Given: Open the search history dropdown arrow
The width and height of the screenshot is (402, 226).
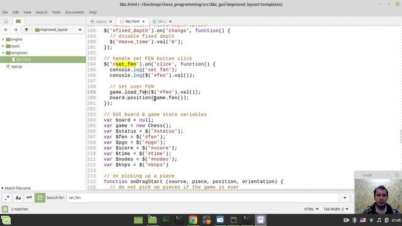Looking at the screenshot, I should tap(345, 198).
